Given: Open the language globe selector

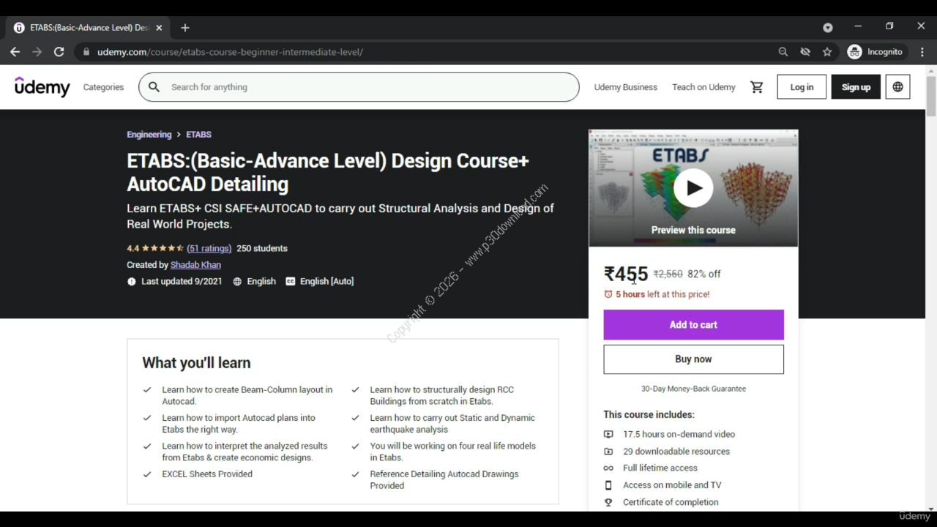Looking at the screenshot, I should click(x=897, y=87).
